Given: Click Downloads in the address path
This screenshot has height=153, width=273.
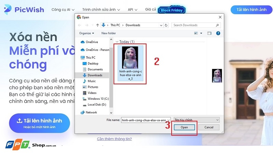Looking at the screenshot, I should [x=133, y=25].
